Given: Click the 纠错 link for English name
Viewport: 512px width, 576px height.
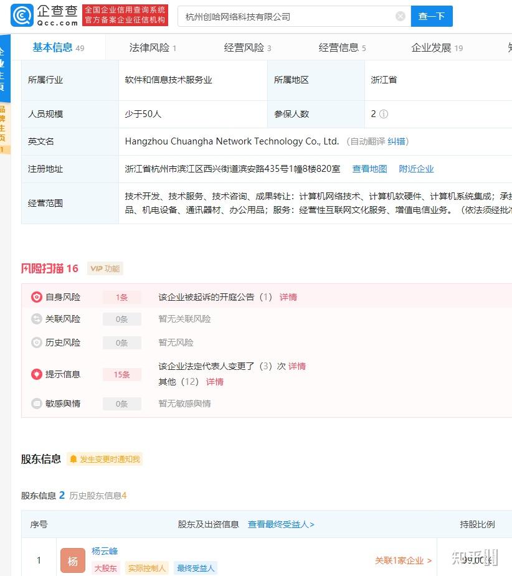Looking at the screenshot, I should (396, 141).
